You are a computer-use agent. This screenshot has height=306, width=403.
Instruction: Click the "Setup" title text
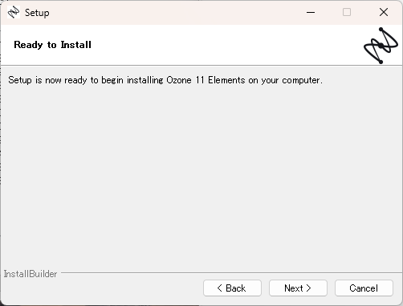coord(37,13)
